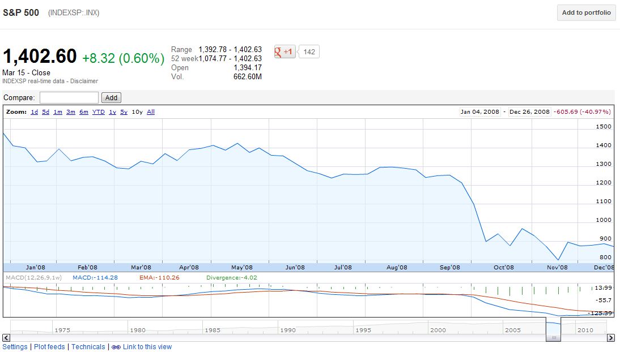Click the Vol. value 662.60M
The height and width of the screenshot is (352, 620).
[x=248, y=76]
